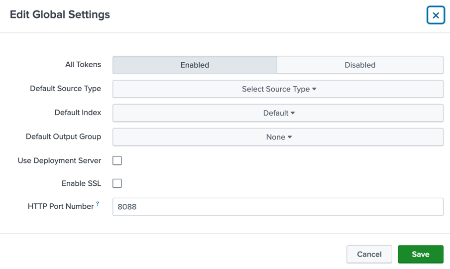Switch All Tokens to Disabled
450x269 pixels.
pos(359,65)
